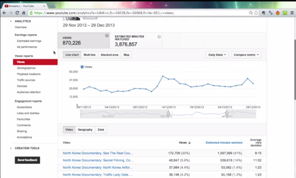Sort by the Views column header
Screen dimensions: 296x178
click(x=184, y=143)
